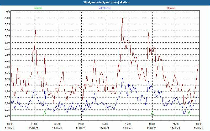Click the title 'Windgeschwindigkeit [m/s] skaliert'

[x=107, y=2]
